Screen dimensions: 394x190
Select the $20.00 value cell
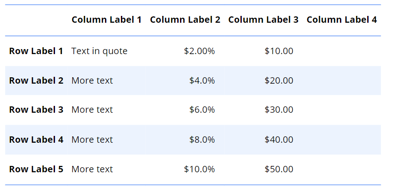click(x=279, y=80)
